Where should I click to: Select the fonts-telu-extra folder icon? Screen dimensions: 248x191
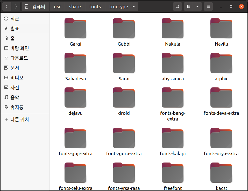coord(75,173)
